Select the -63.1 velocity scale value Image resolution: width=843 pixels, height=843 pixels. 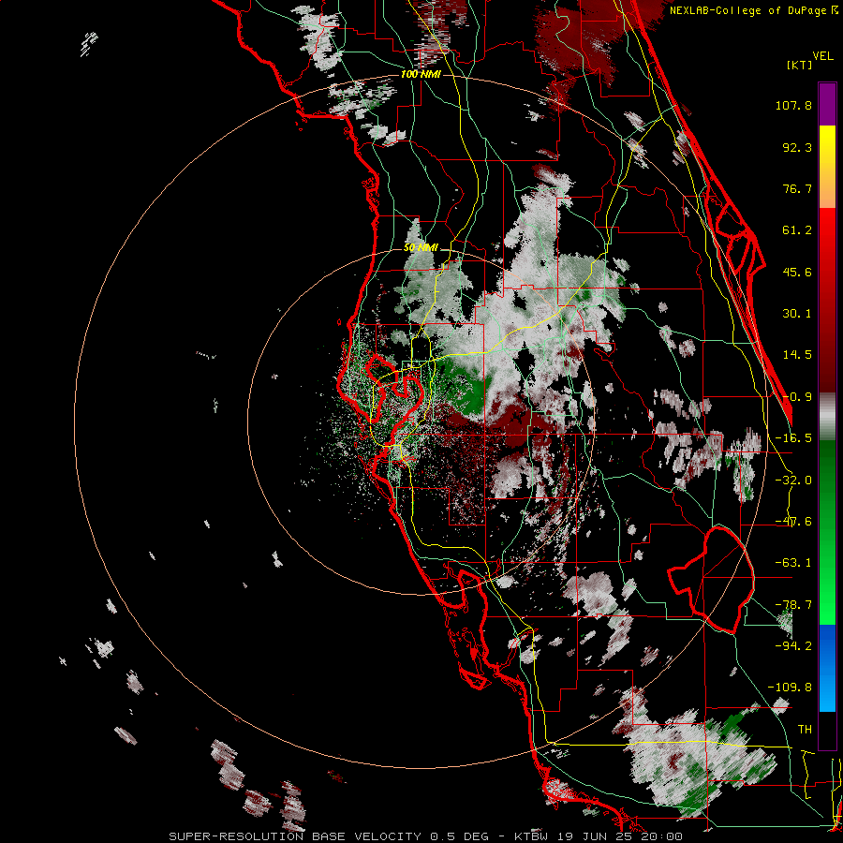click(793, 563)
